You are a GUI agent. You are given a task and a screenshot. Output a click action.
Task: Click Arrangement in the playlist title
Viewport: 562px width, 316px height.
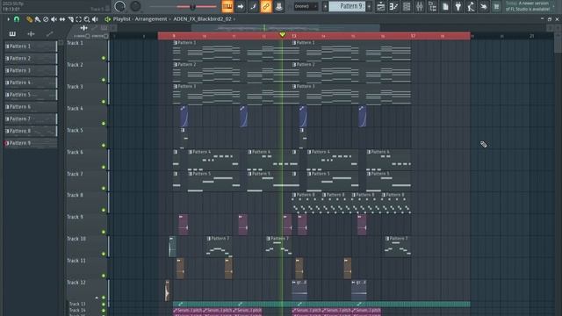tap(150, 19)
